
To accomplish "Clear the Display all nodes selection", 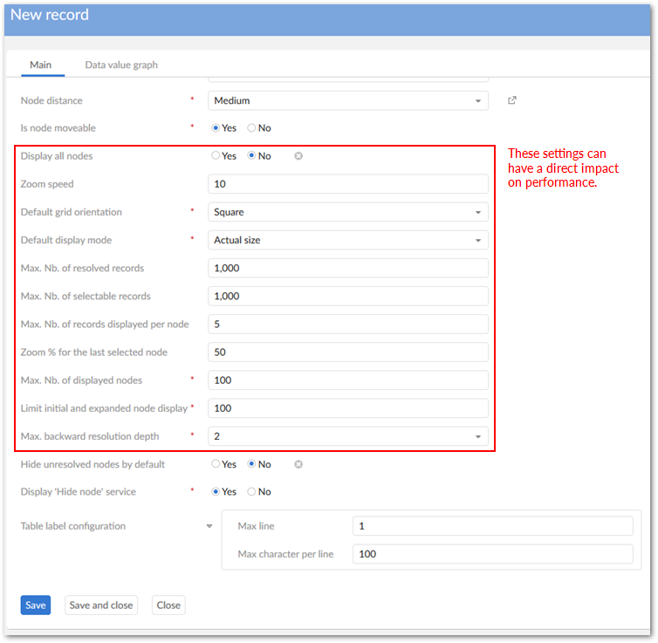I will point(298,156).
